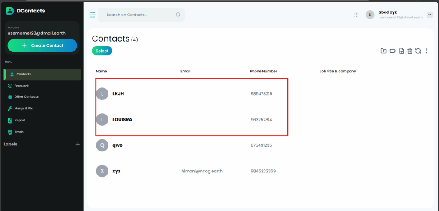Click the trash delete icon in toolbar

[410, 51]
